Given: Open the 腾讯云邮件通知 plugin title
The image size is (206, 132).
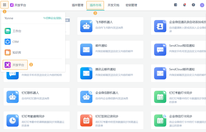Looking at the screenshot, I should [x=106, y=69].
